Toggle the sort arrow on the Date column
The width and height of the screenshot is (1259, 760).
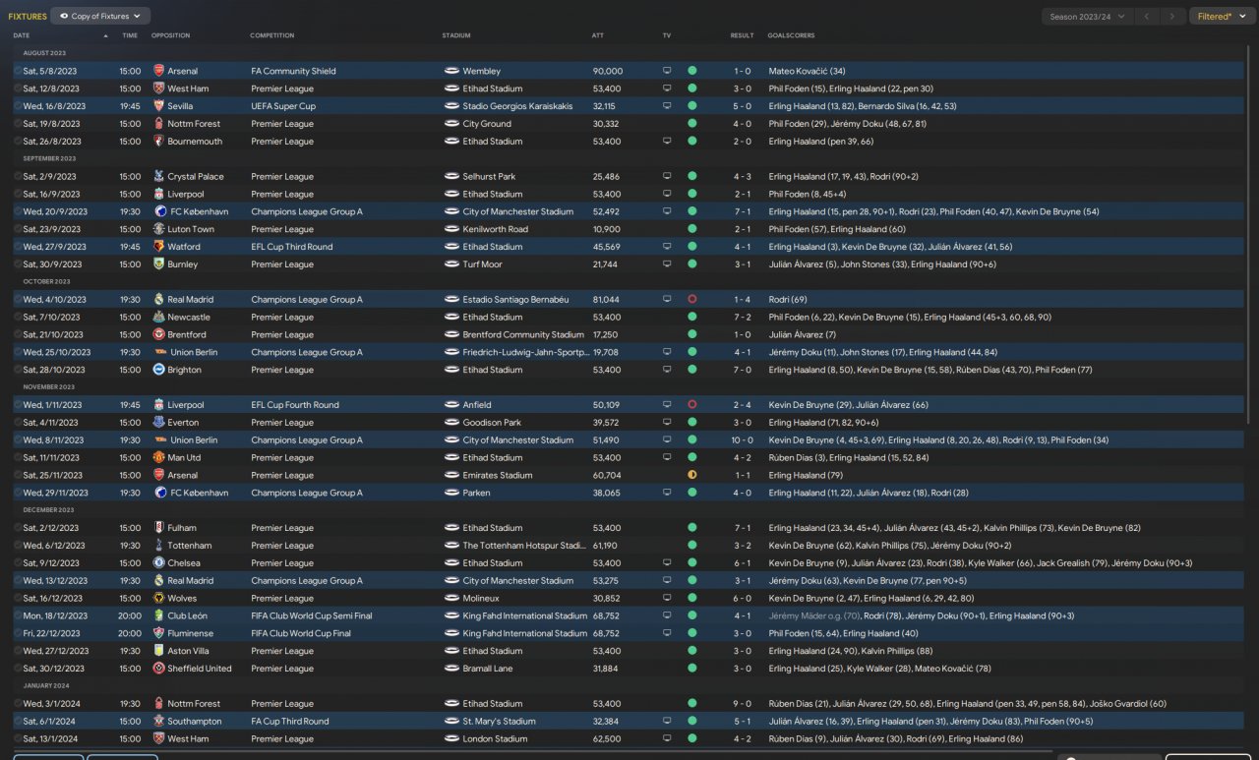coord(105,36)
